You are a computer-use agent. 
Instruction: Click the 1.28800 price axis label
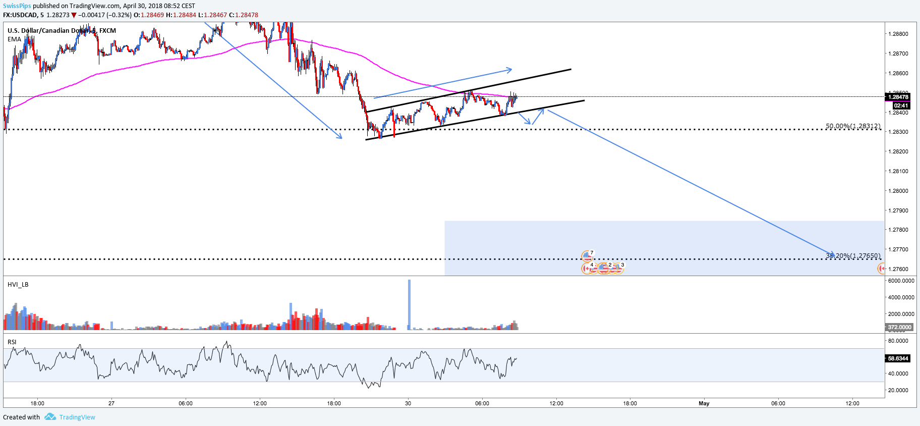point(898,34)
